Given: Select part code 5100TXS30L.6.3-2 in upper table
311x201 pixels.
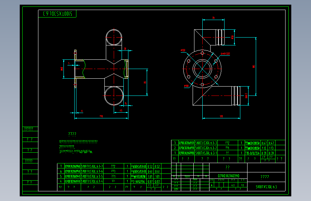Looking at the screenshot, I should coord(206,148).
